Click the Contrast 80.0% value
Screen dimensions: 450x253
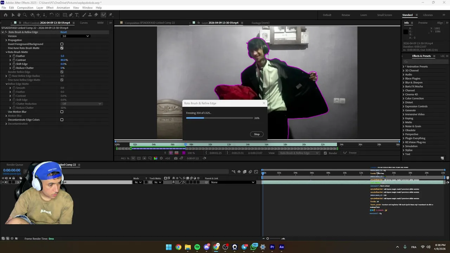point(64,60)
